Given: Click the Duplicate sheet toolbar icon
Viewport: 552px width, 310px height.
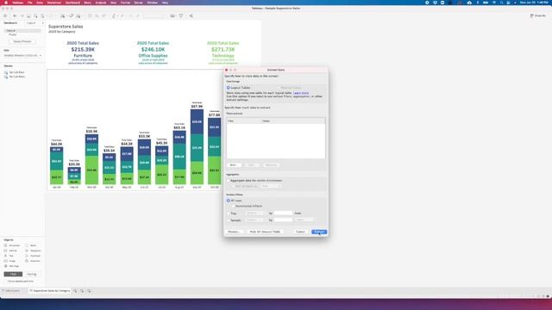Looking at the screenshot, I should click(x=71, y=15).
